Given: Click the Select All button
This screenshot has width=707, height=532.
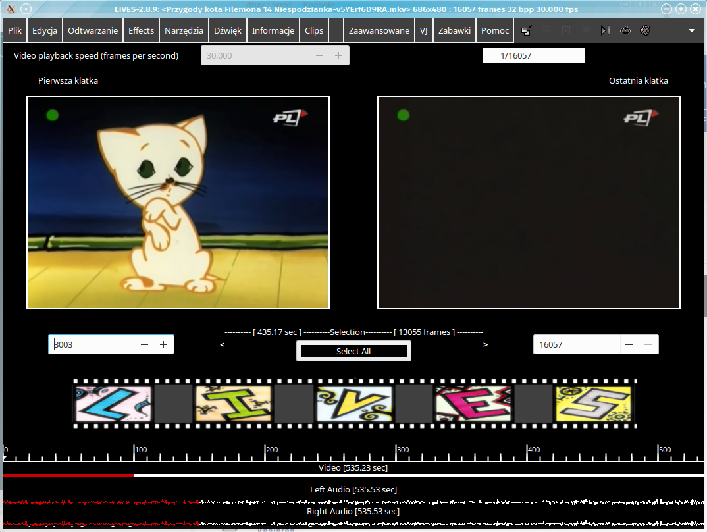Looking at the screenshot, I should point(353,351).
